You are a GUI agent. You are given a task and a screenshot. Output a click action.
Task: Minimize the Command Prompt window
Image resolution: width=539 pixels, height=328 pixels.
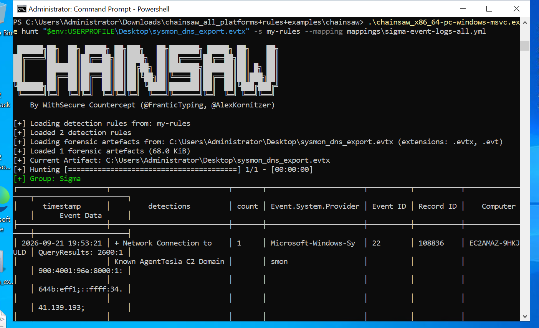[x=463, y=9]
